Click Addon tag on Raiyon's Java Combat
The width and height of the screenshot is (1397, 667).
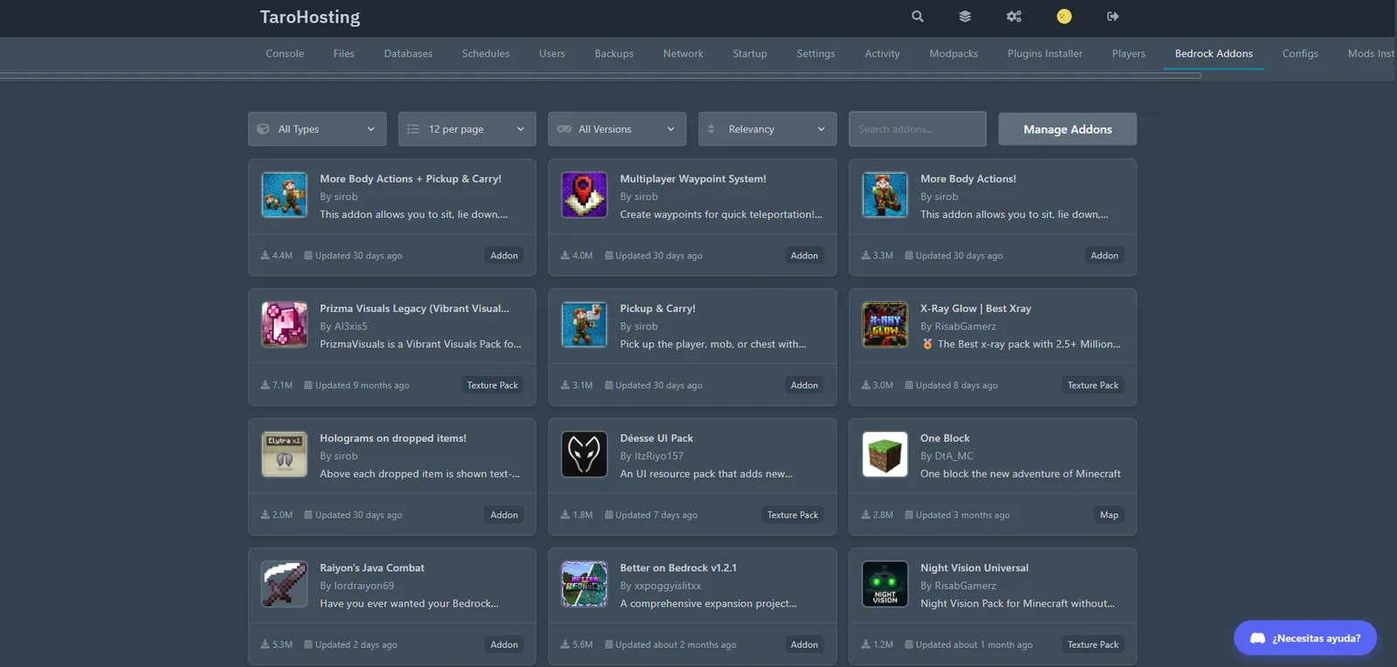(504, 645)
